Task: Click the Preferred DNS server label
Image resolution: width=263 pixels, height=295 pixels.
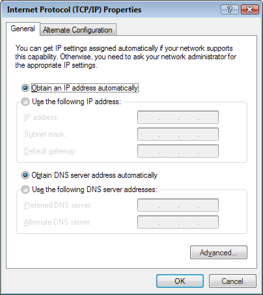Action: tap(58, 205)
